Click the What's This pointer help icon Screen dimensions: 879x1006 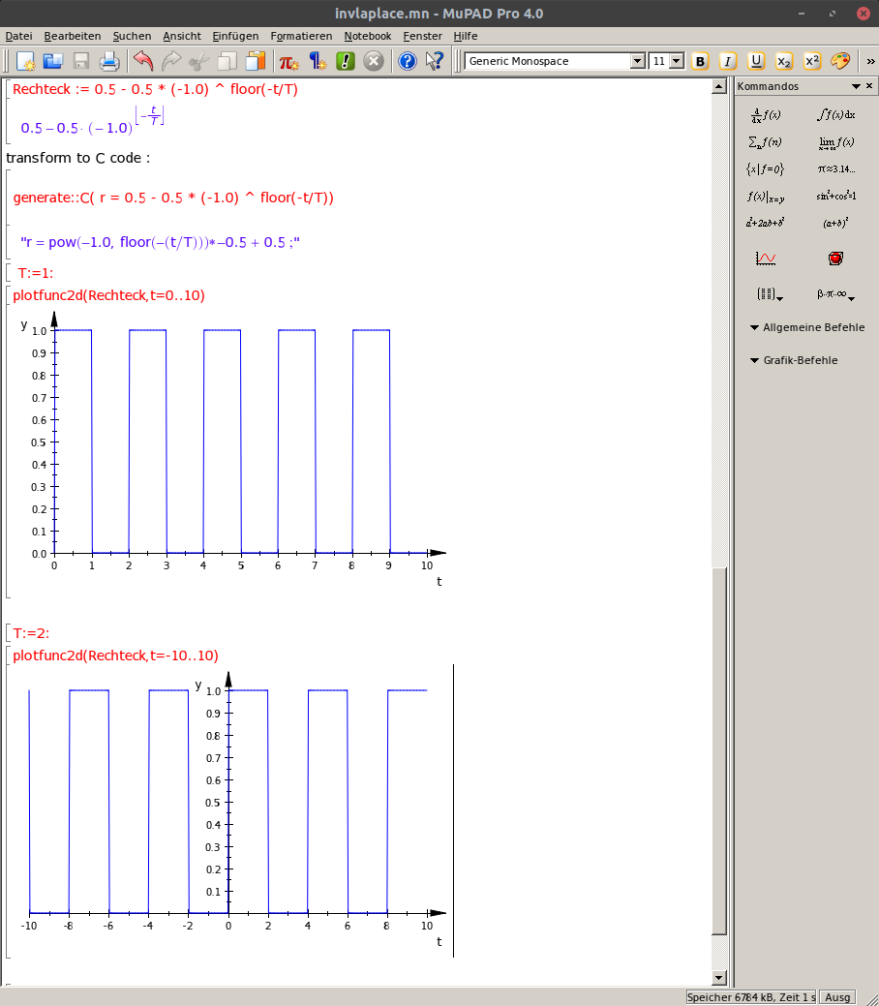(x=435, y=61)
